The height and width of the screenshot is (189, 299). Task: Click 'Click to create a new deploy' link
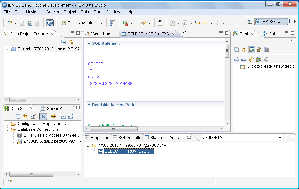(271, 66)
